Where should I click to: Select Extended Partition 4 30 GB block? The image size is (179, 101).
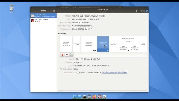(x=128, y=40)
